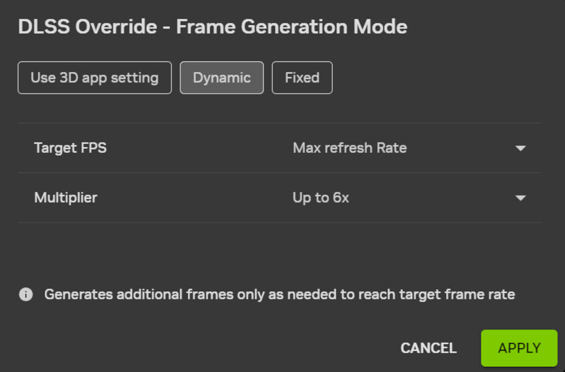Image resolution: width=565 pixels, height=372 pixels.
Task: Click the word "Dynamic" on its button
Action: 221,78
